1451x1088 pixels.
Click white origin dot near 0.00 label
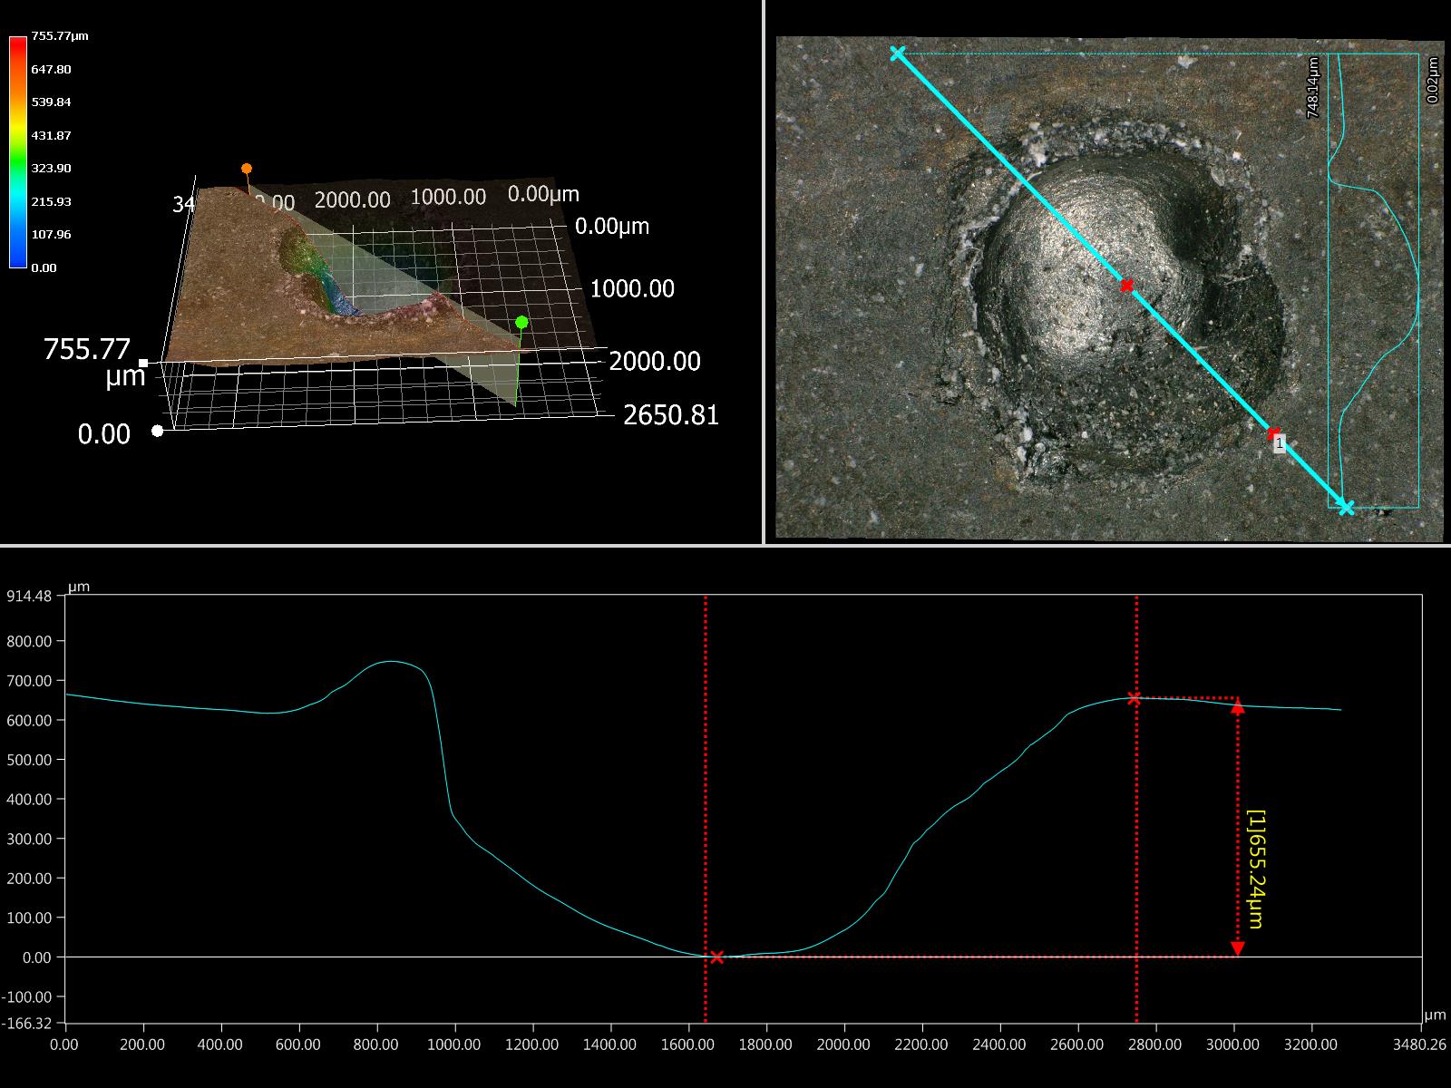158,432
